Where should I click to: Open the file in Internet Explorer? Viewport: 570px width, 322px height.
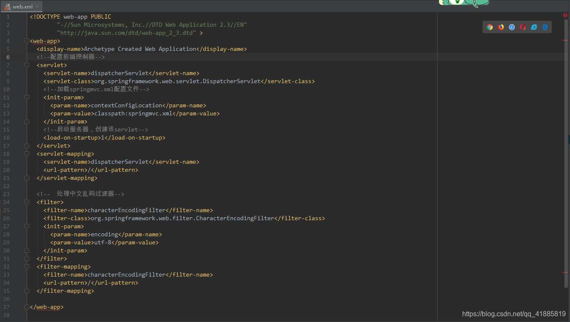tap(534, 27)
